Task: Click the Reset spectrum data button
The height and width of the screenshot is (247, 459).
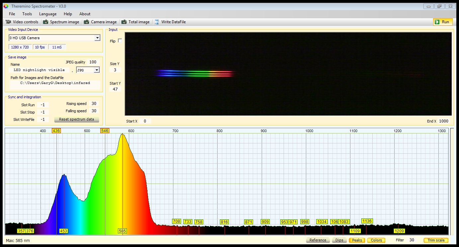Action: tap(76, 120)
